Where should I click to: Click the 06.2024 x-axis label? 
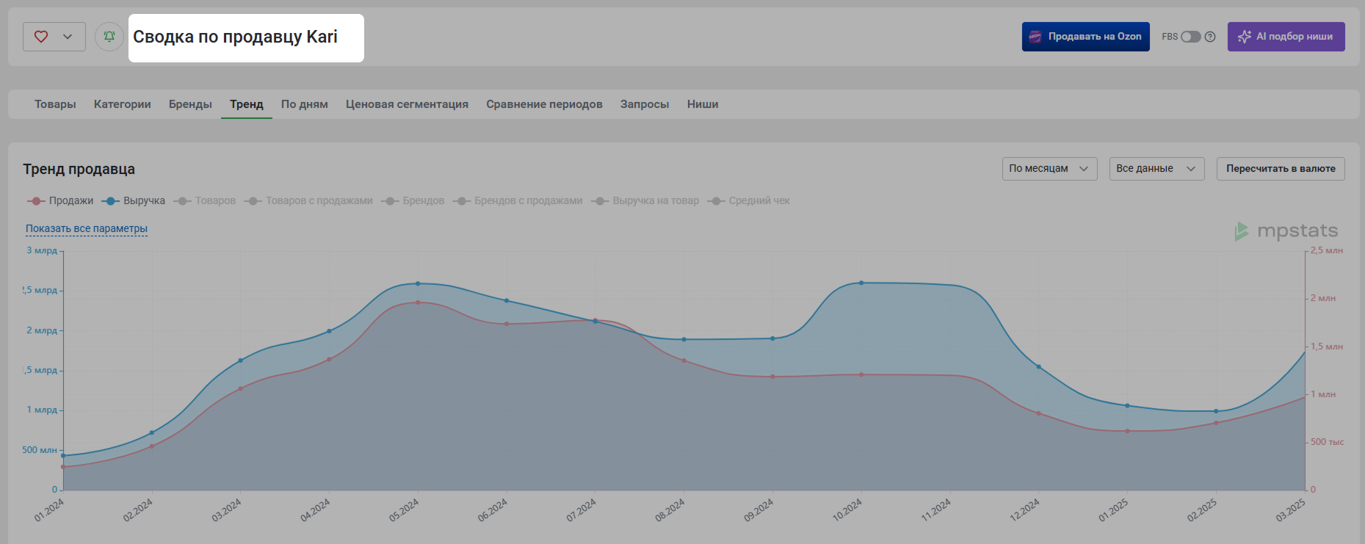pyautogui.click(x=492, y=510)
